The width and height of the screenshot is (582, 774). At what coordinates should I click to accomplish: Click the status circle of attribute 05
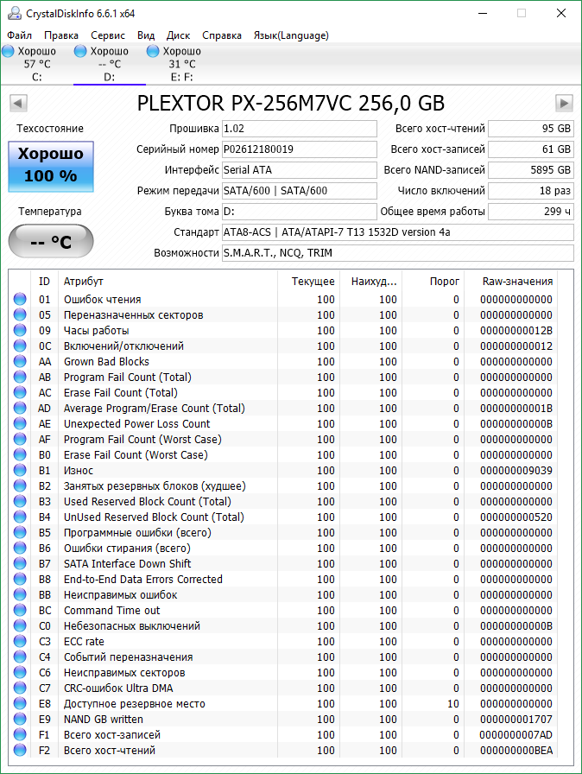pyautogui.click(x=20, y=314)
